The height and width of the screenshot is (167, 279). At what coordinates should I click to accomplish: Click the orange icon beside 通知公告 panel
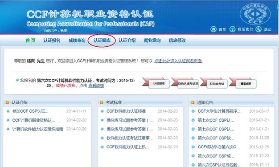coord(193,102)
